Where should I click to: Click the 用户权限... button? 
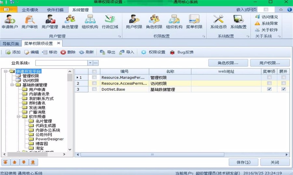click(270, 63)
